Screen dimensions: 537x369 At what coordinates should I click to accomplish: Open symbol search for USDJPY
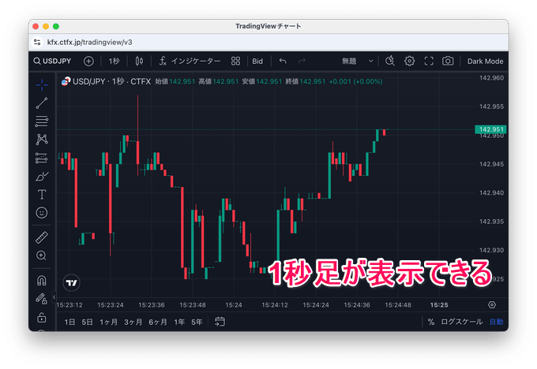tap(52, 61)
